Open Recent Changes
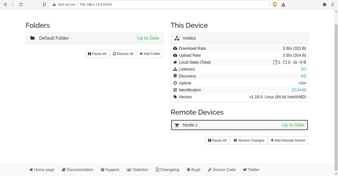 coord(249,140)
